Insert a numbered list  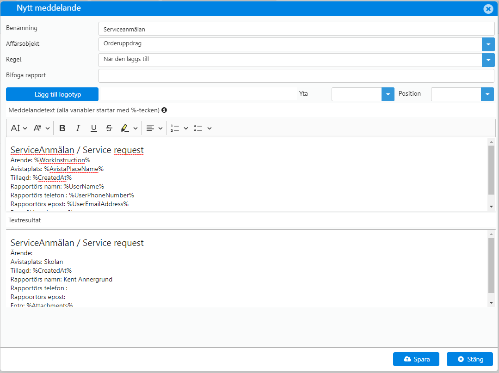(175, 128)
